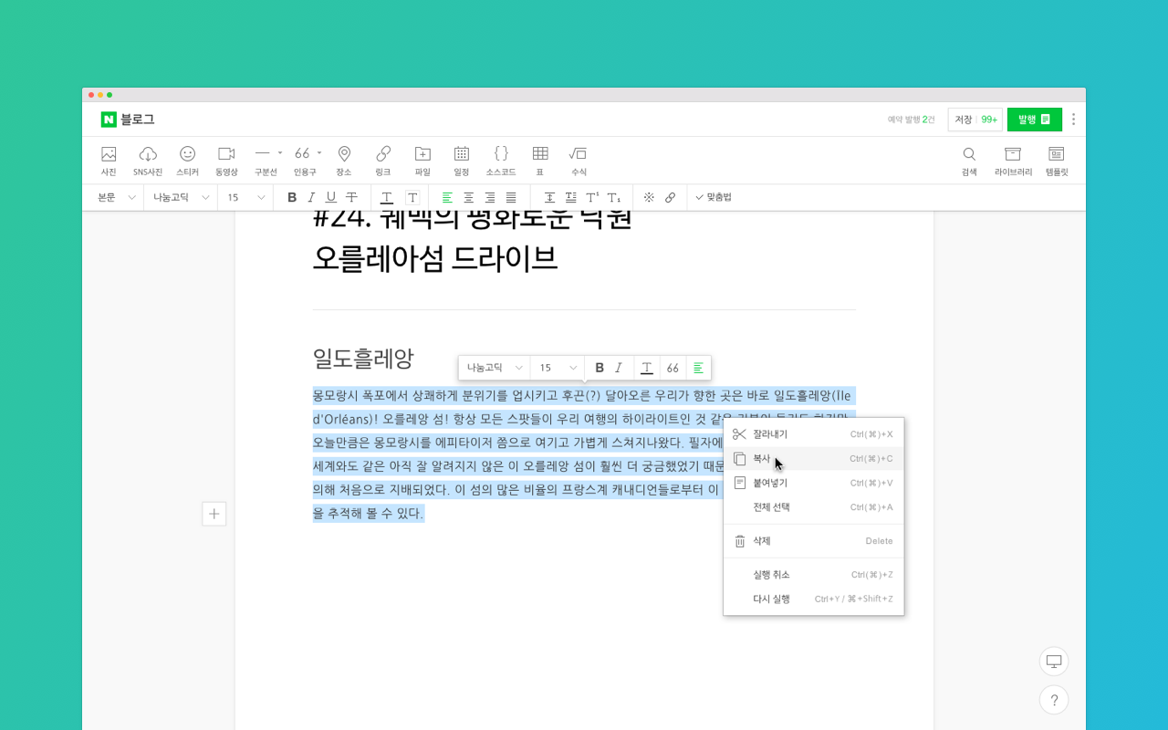1168x730 pixels.
Task: Apply superscript formatting
Action: click(592, 197)
